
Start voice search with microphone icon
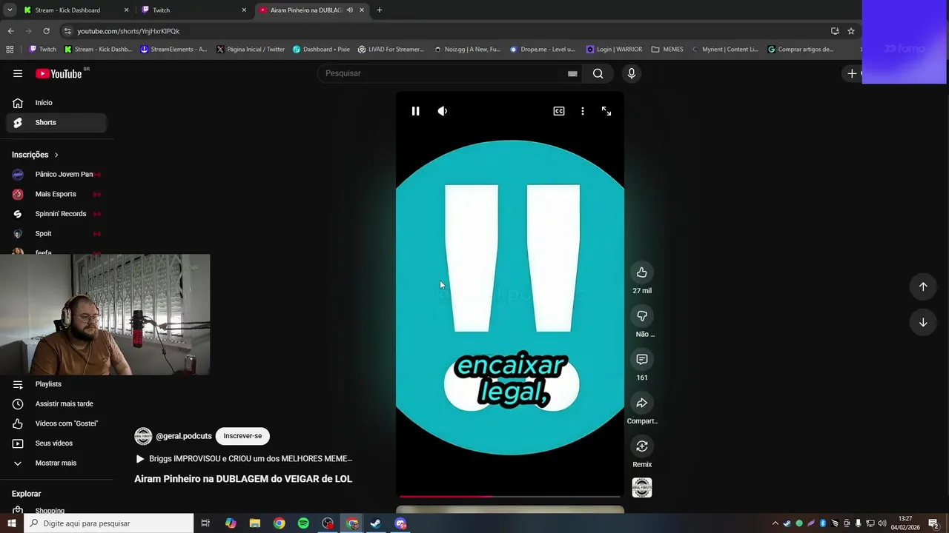tap(632, 73)
